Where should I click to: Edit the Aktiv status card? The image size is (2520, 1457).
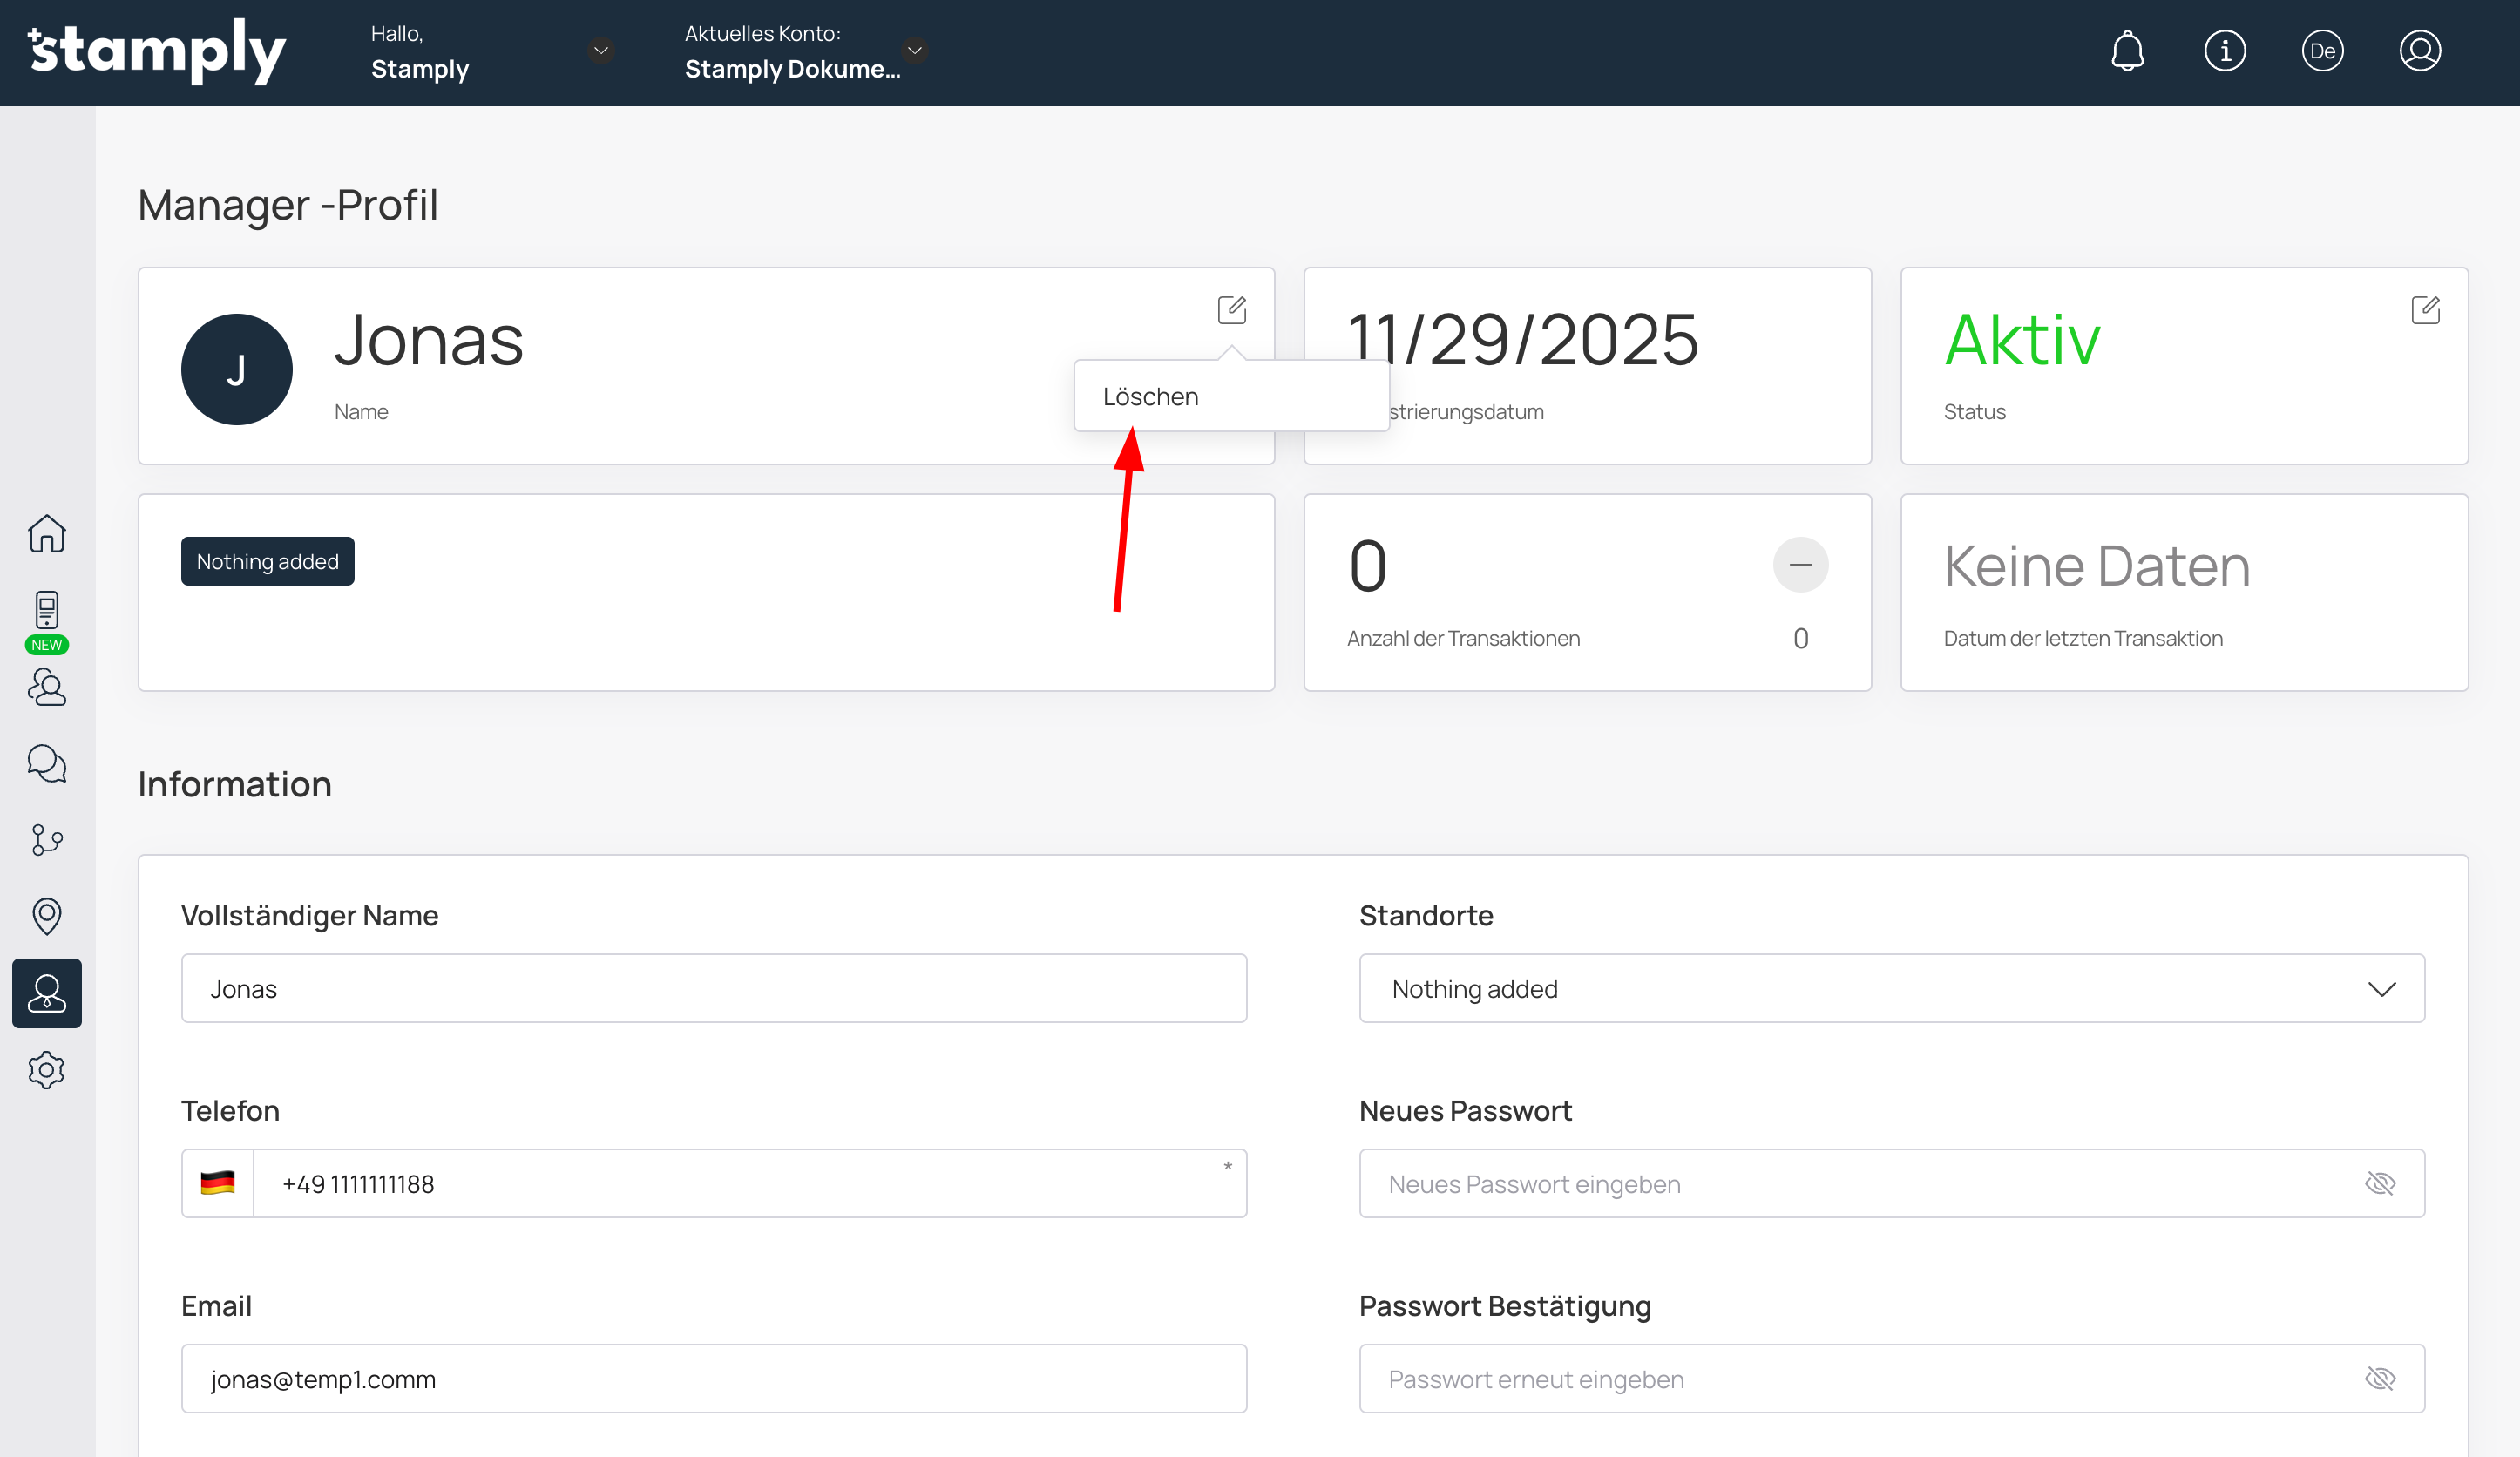pos(2425,310)
